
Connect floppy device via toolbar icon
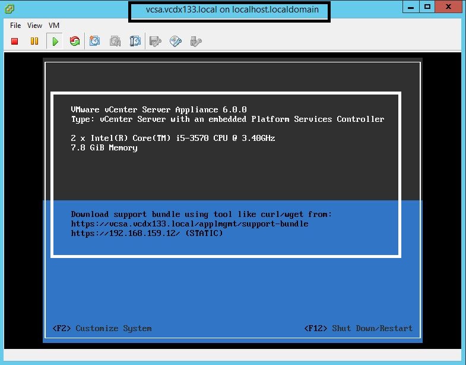click(156, 41)
